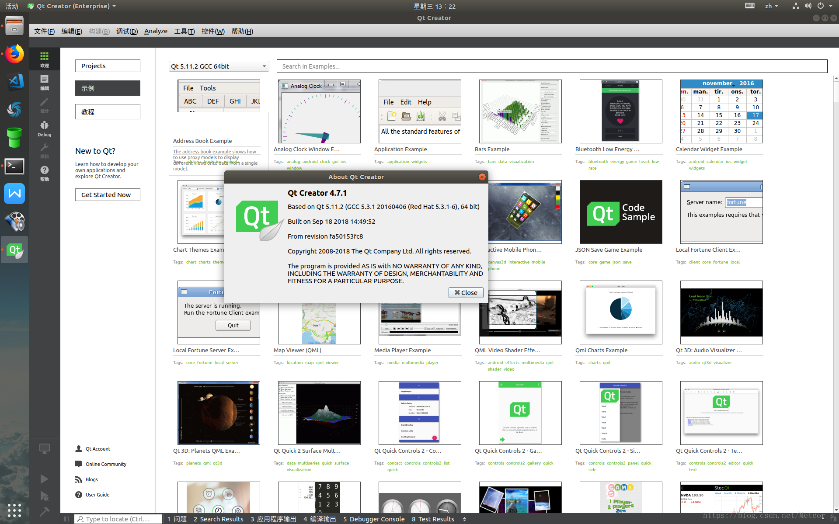Open the 控件(W) menu
This screenshot has height=524, width=839.
point(213,31)
